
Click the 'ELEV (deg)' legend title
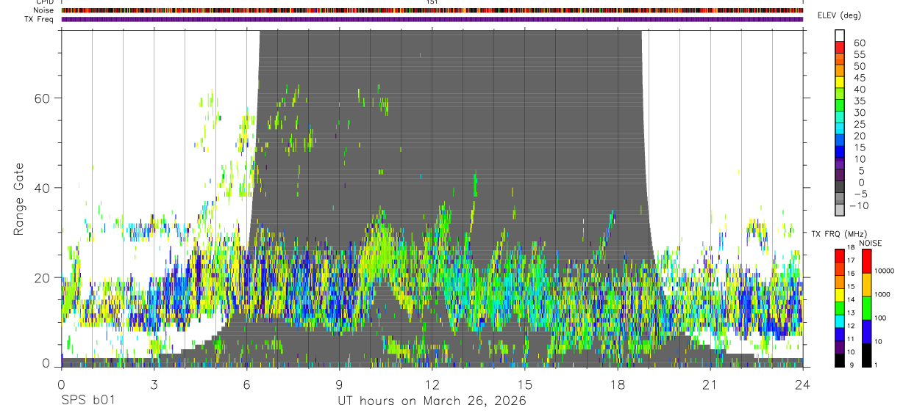840,15
